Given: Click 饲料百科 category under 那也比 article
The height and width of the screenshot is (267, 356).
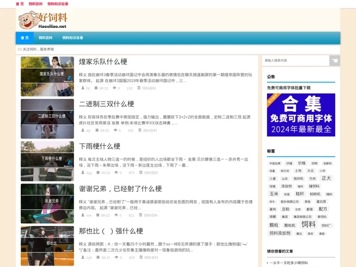Looking at the screenshot, I should [151, 258].
